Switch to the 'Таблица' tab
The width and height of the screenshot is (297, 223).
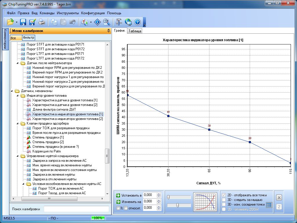135,31
